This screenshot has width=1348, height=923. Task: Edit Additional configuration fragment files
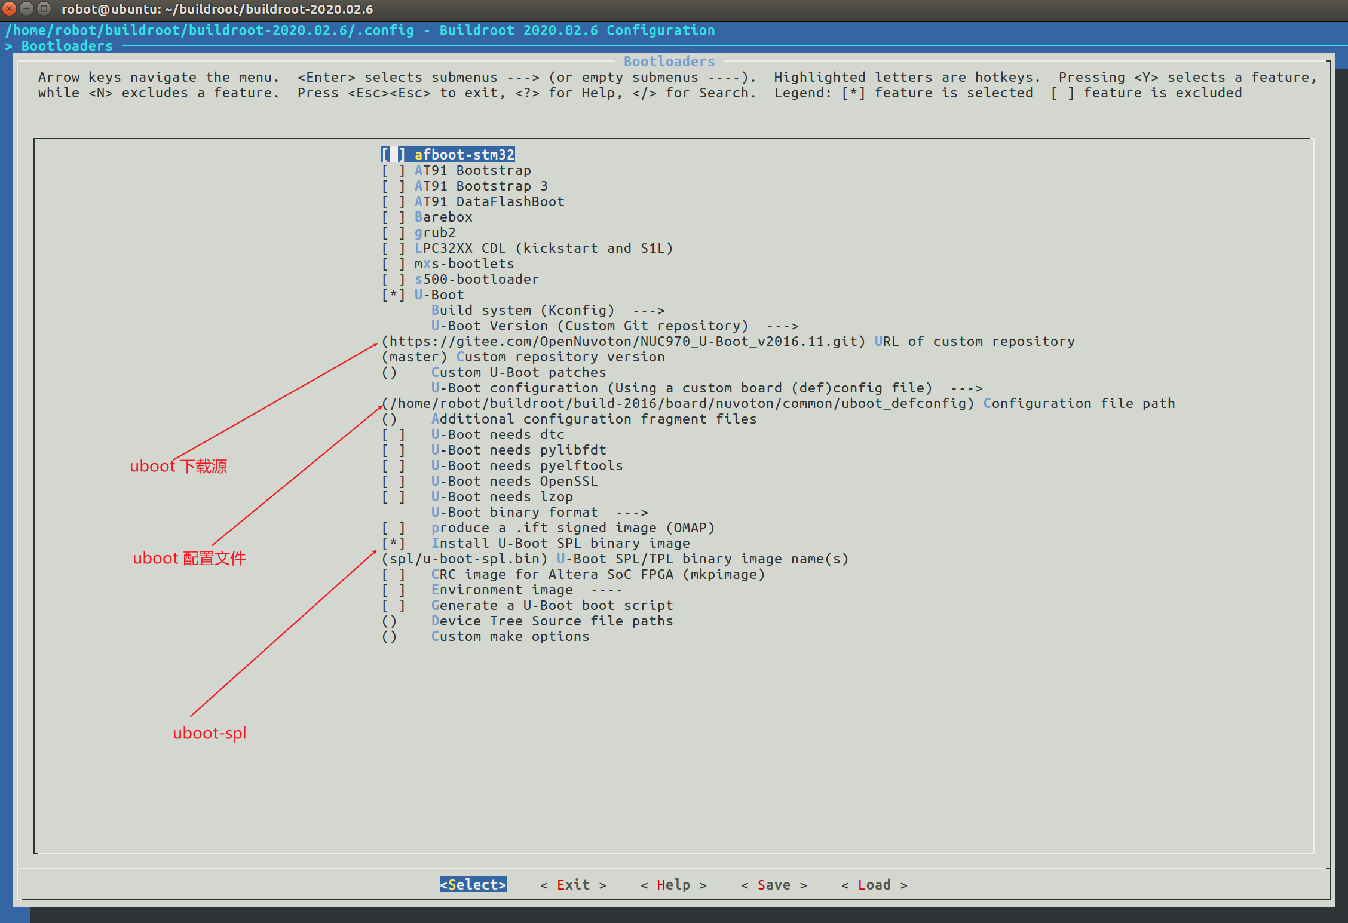569,419
